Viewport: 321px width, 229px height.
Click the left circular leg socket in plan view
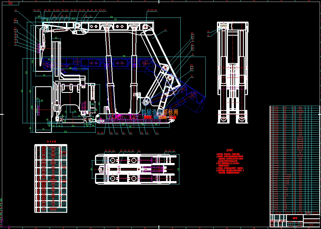click(x=113, y=160)
